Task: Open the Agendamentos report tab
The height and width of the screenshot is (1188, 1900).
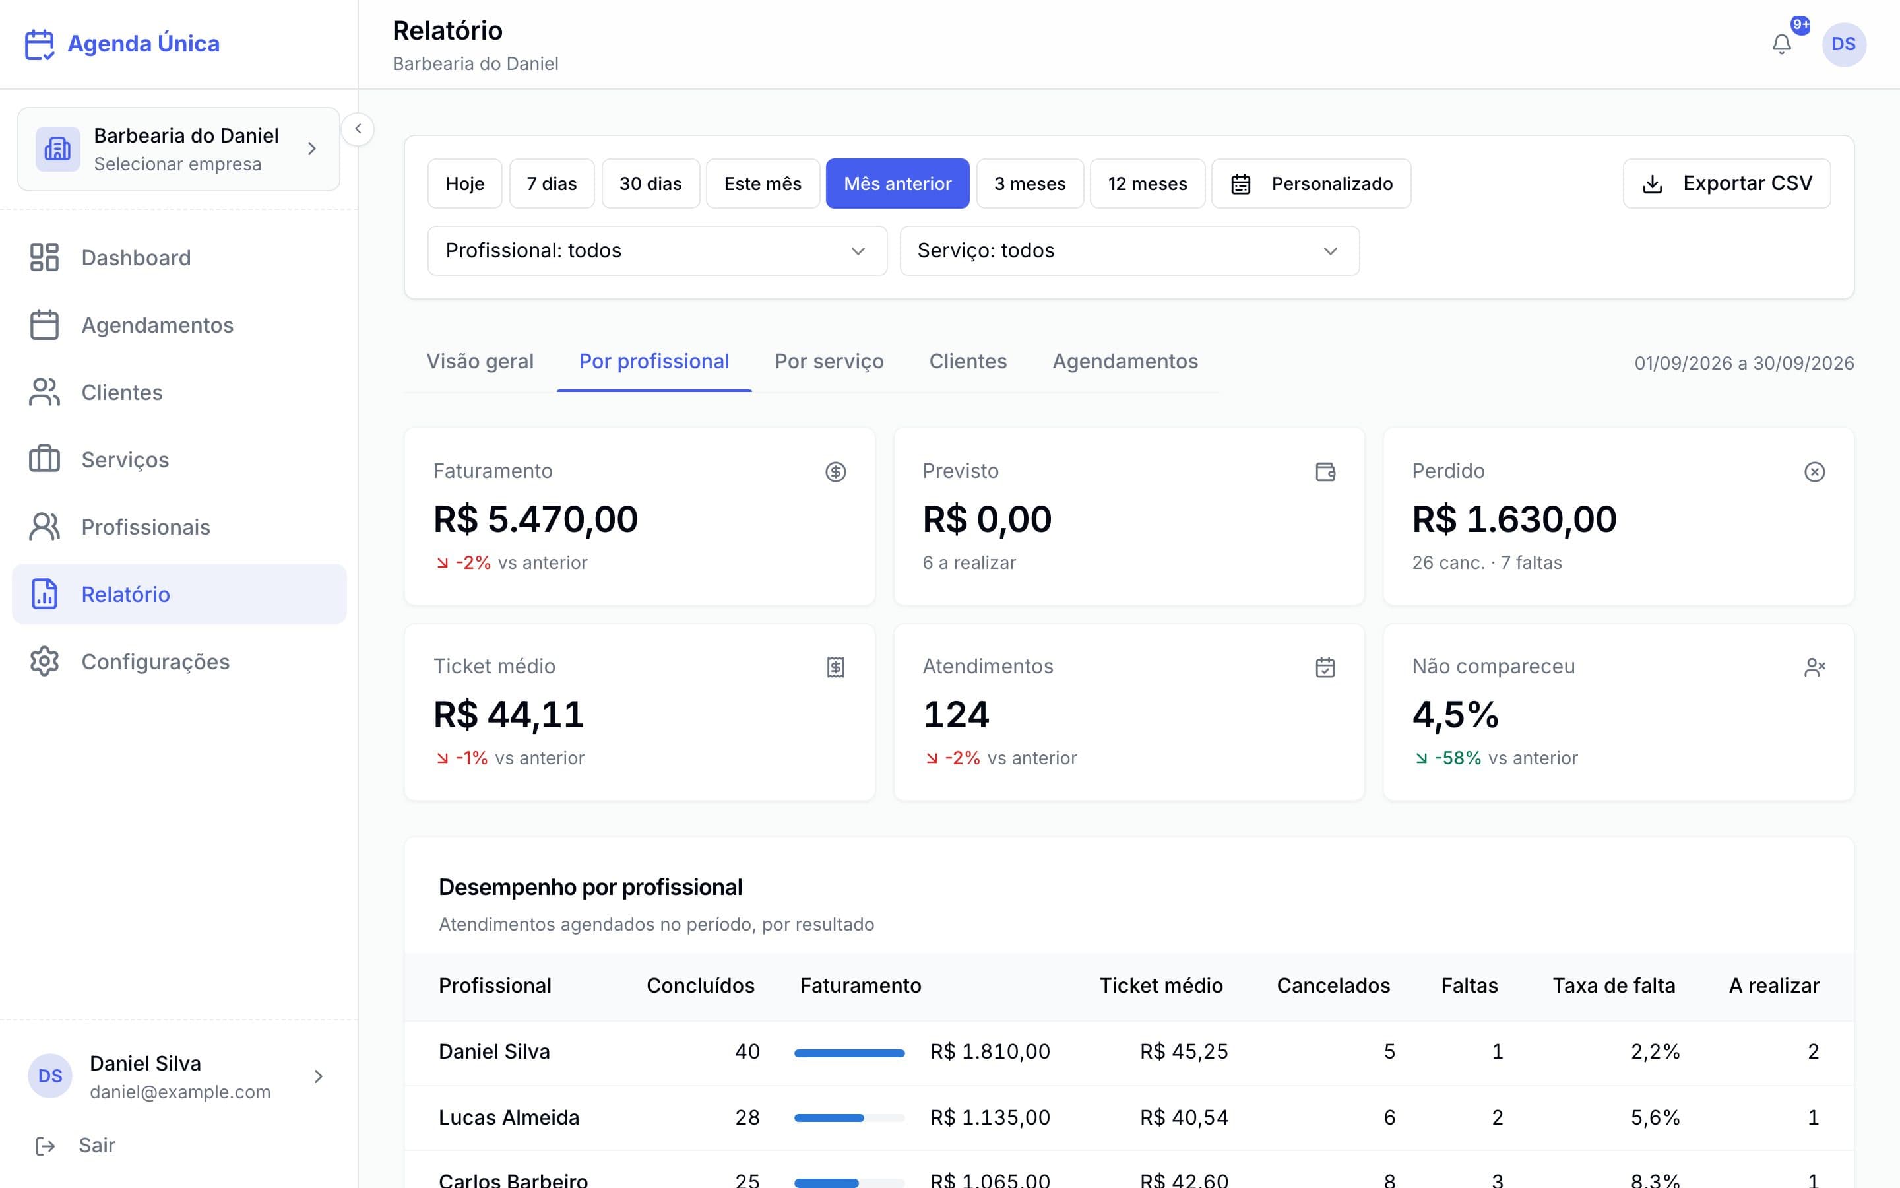Action: click(1125, 362)
